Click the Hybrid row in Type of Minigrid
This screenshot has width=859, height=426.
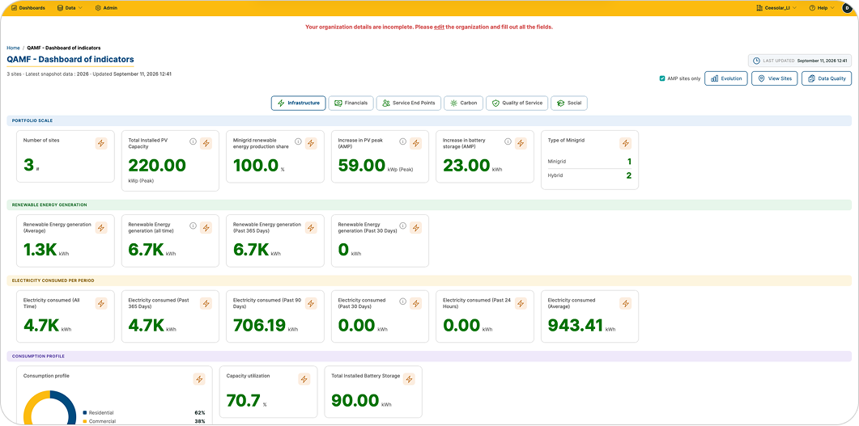(589, 176)
